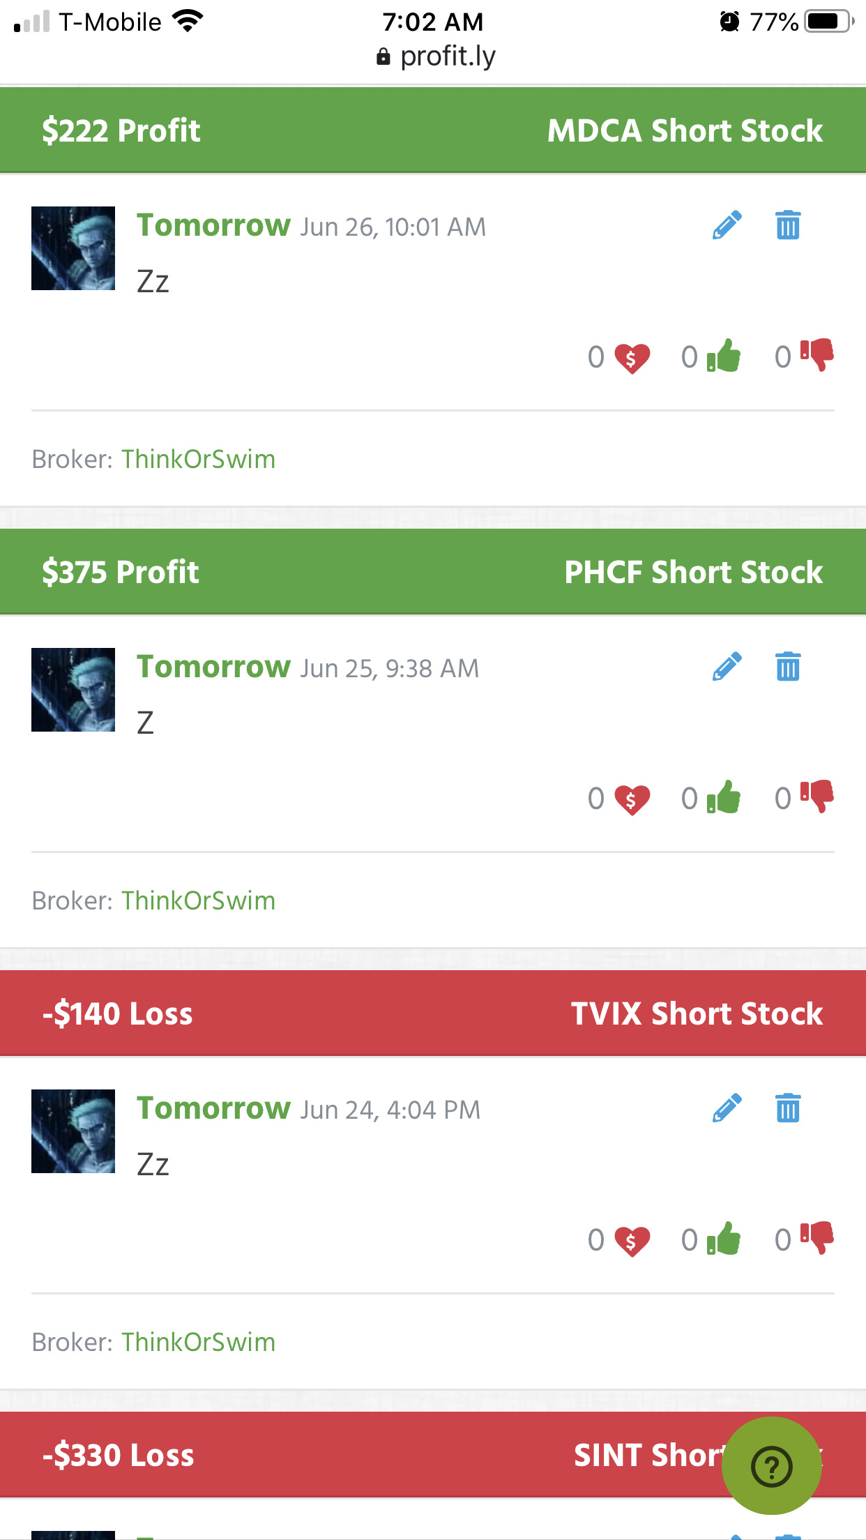Open the $375 Profit PHCF Short Stock header
This screenshot has height=1540, width=866.
coord(433,572)
